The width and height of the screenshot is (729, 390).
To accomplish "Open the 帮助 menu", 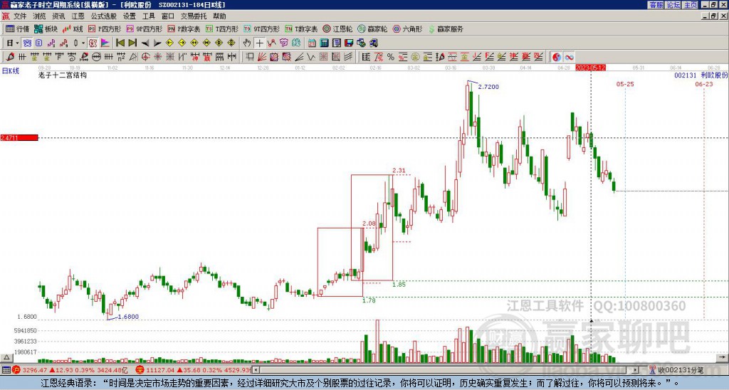I will [x=219, y=16].
